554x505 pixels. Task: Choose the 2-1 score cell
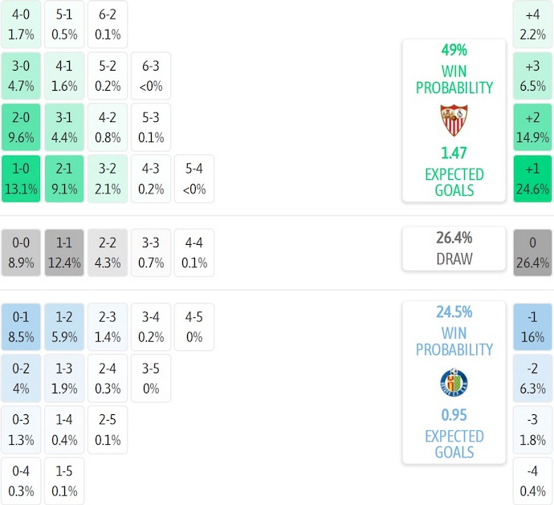tap(64, 179)
